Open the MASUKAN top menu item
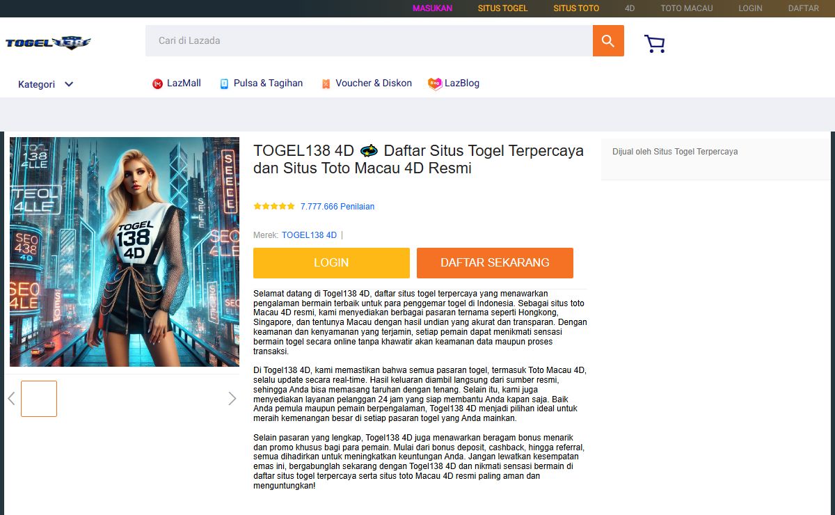835x515 pixels. tap(432, 8)
